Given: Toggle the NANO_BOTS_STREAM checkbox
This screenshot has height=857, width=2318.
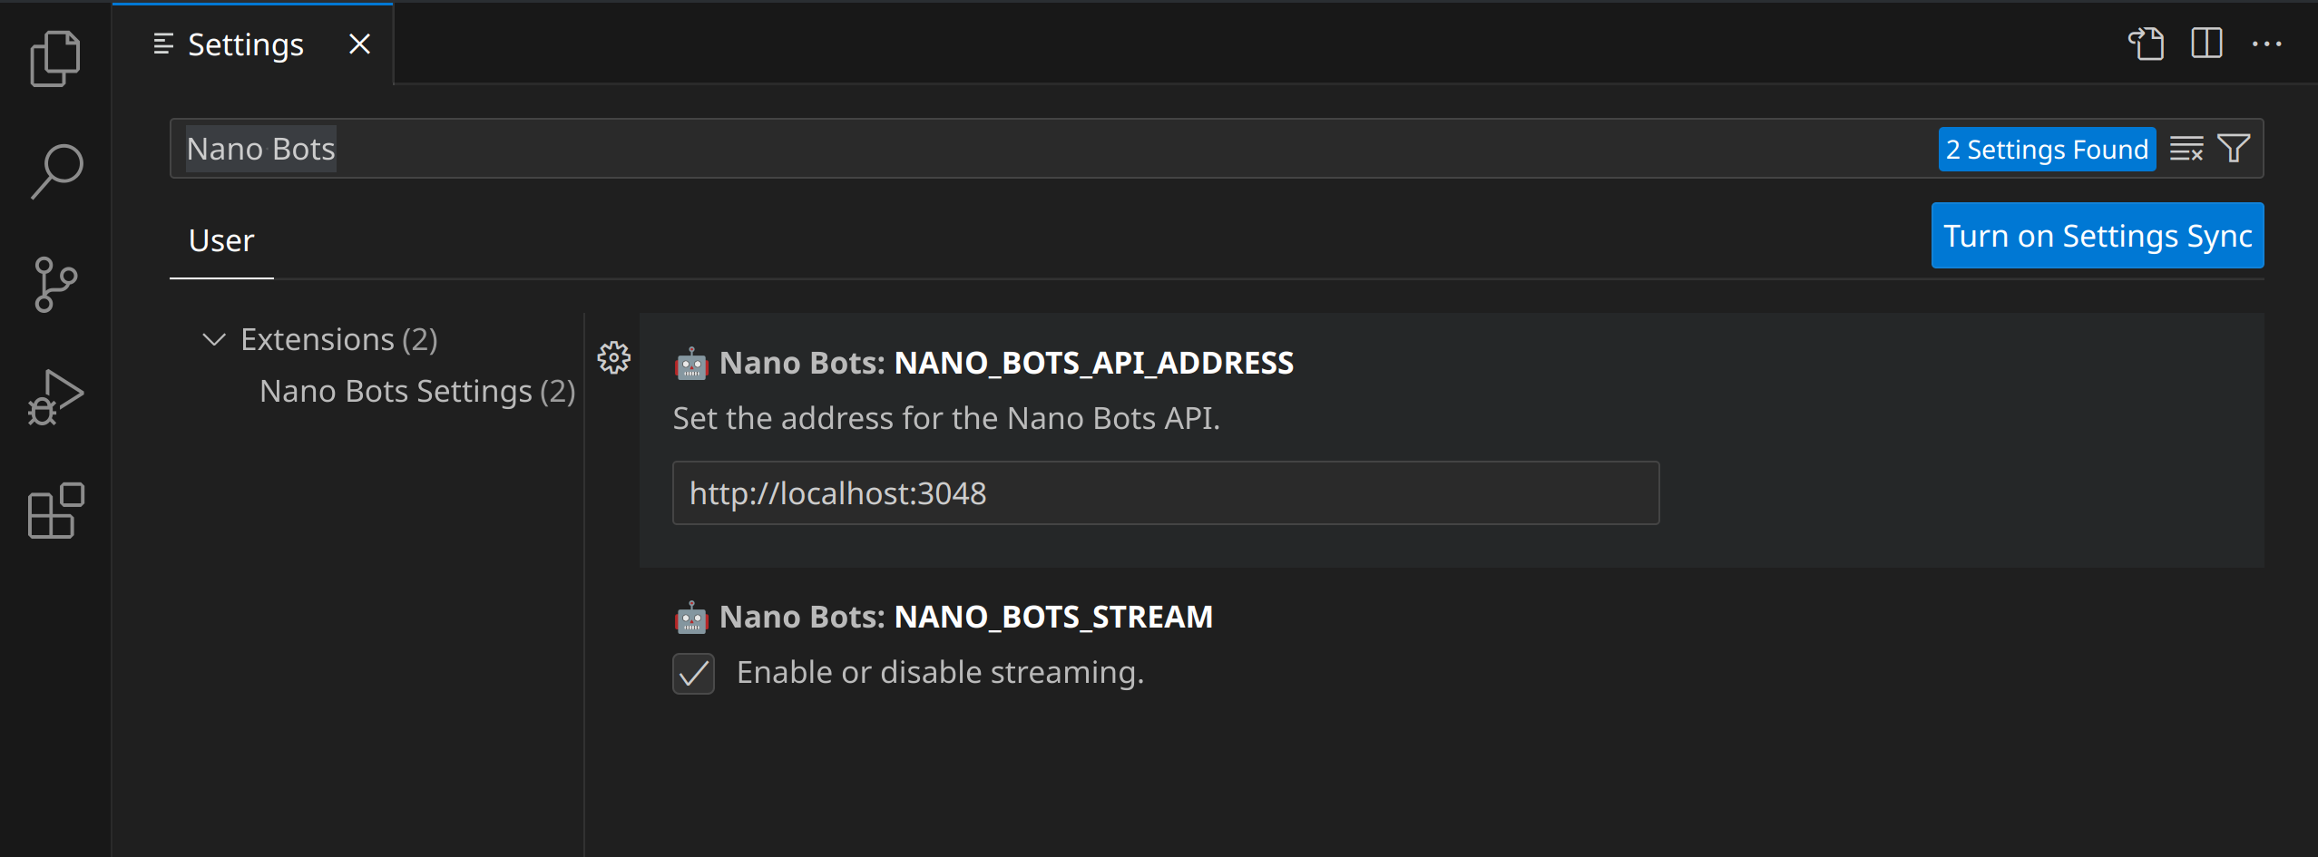Looking at the screenshot, I should (x=693, y=674).
